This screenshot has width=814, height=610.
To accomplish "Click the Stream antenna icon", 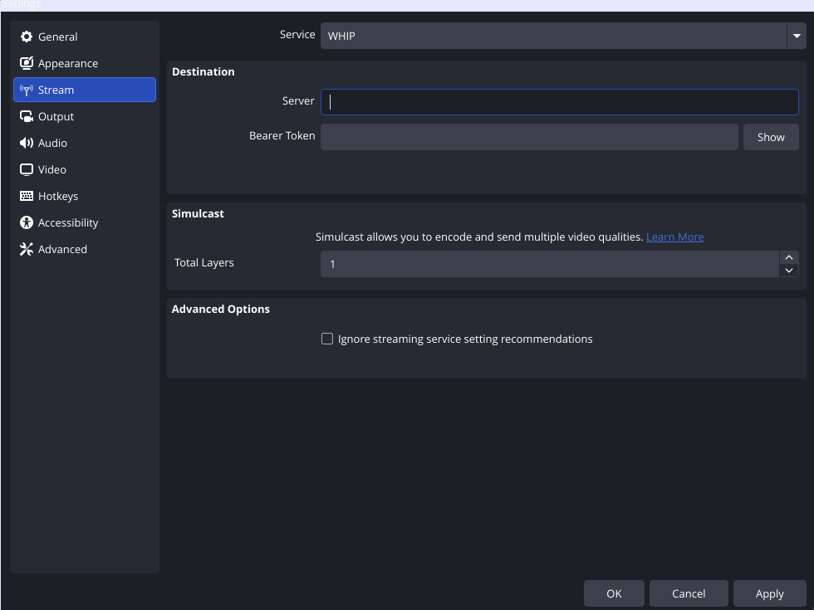I will tap(27, 90).
